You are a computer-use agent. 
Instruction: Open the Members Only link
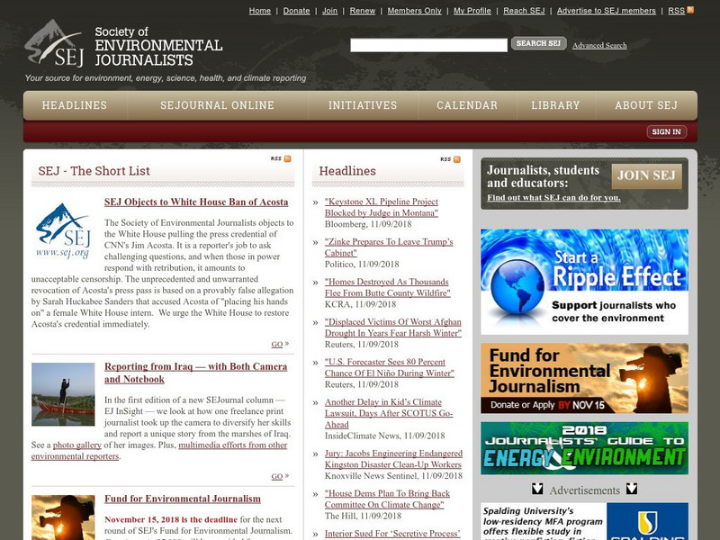click(414, 11)
